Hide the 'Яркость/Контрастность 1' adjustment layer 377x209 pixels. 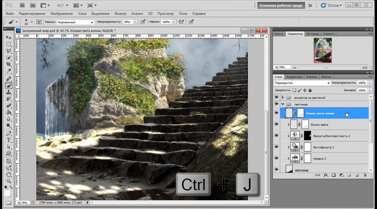276,136
